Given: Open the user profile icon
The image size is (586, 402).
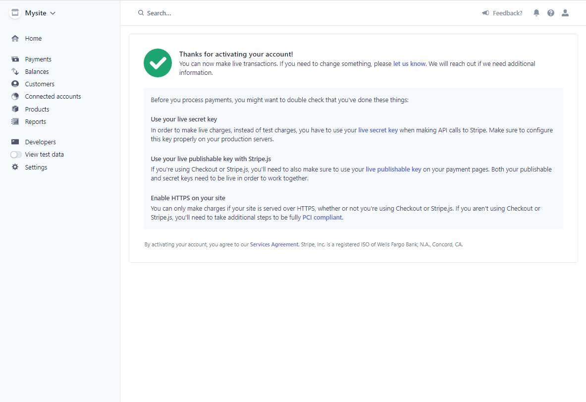Looking at the screenshot, I should pyautogui.click(x=565, y=13).
